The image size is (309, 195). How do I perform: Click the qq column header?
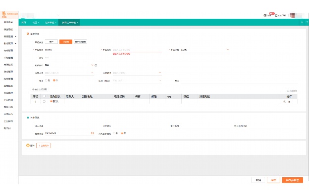click(x=169, y=97)
